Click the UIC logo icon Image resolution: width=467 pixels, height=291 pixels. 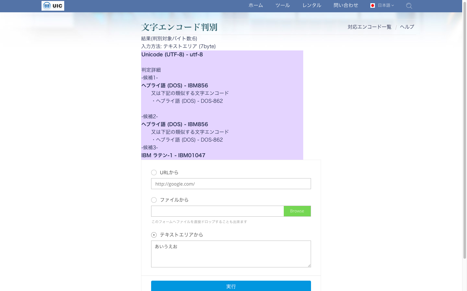[x=53, y=6]
